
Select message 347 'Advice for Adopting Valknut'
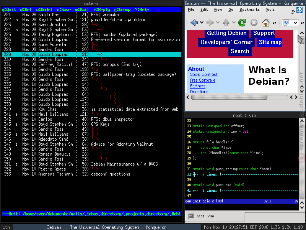coord(91,144)
